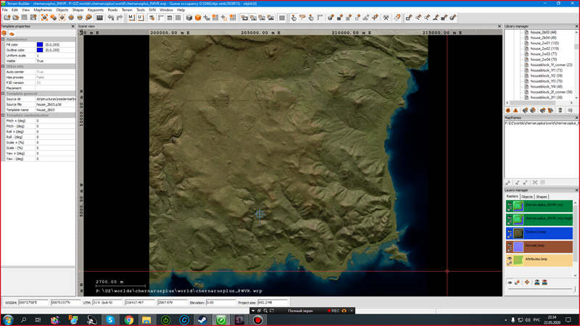Open the File menu
The width and height of the screenshot is (580, 326).
point(5,10)
